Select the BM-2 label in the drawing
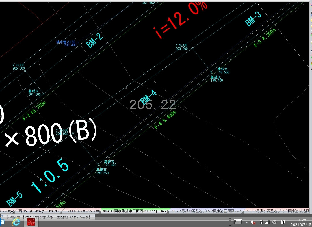The height and width of the screenshot is (227, 312). coord(94,41)
